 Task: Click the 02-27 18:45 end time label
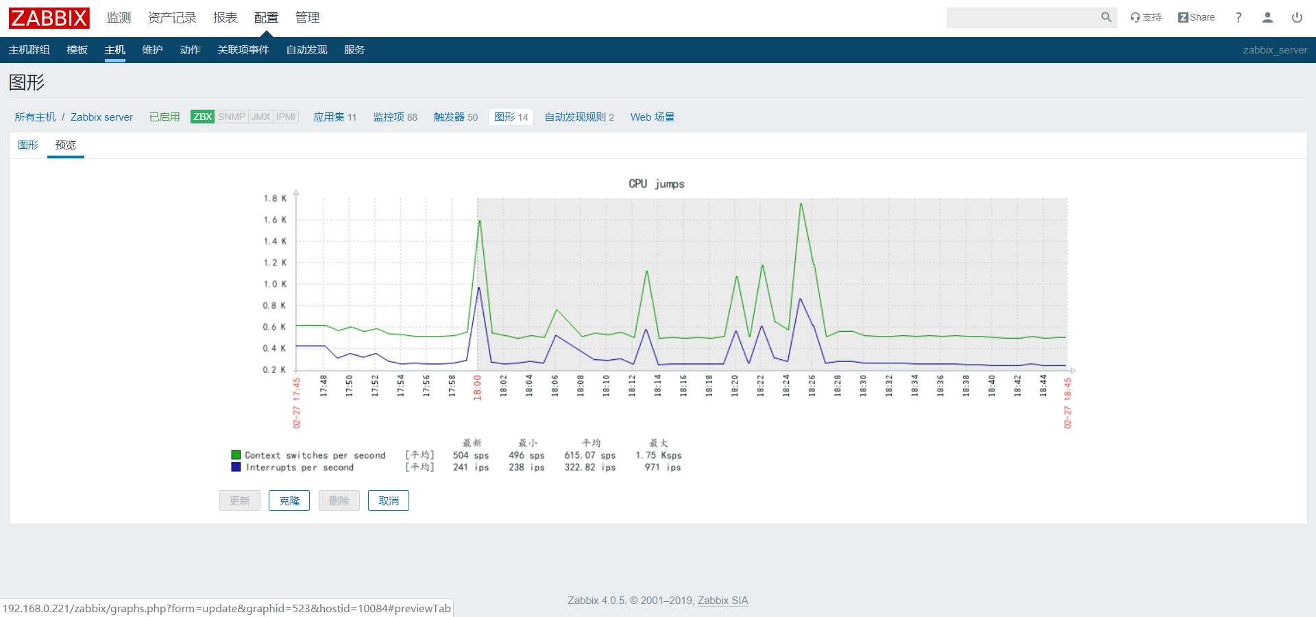point(1068,403)
